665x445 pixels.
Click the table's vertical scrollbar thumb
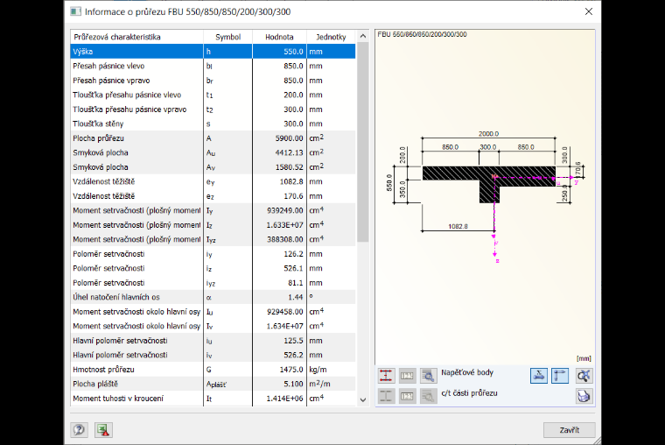(362, 142)
